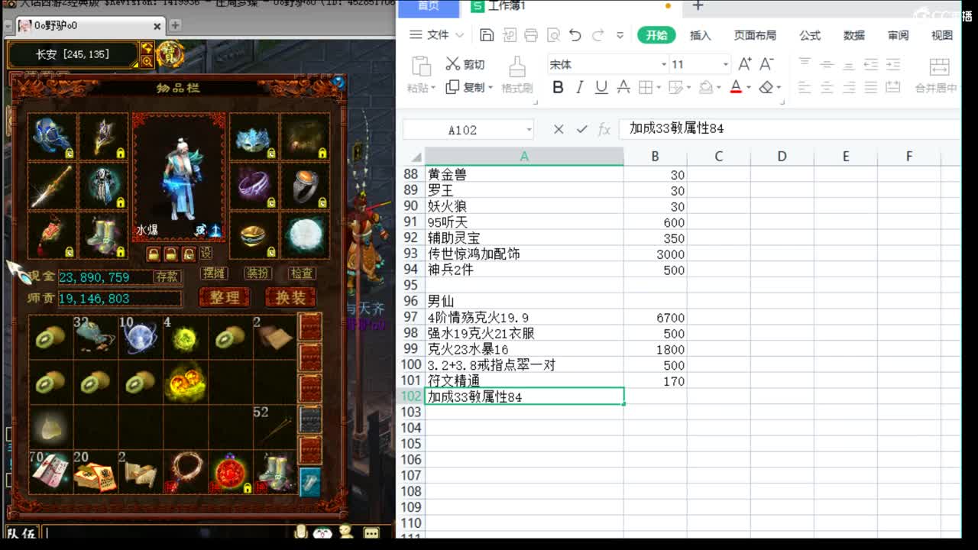Click the 合并居中 merge cells button
The width and height of the screenshot is (978, 550).
pos(937,75)
